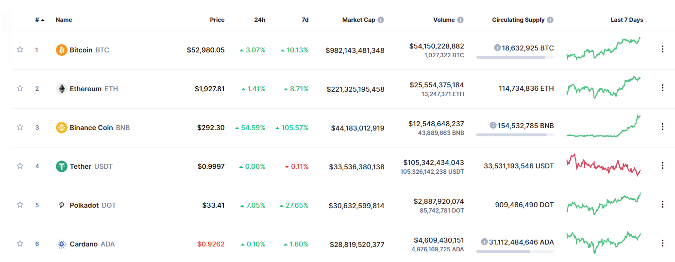This screenshot has height=262, width=675.
Task: Open Market Cap info tooltip icon
Action: point(381,20)
